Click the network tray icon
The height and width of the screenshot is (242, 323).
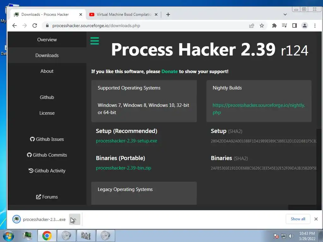click(284, 236)
